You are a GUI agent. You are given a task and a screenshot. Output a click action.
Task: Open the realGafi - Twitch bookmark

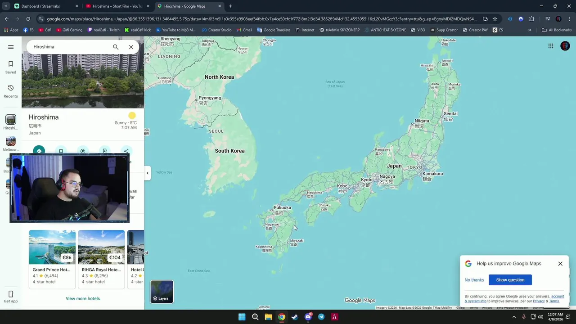pyautogui.click(x=103, y=30)
